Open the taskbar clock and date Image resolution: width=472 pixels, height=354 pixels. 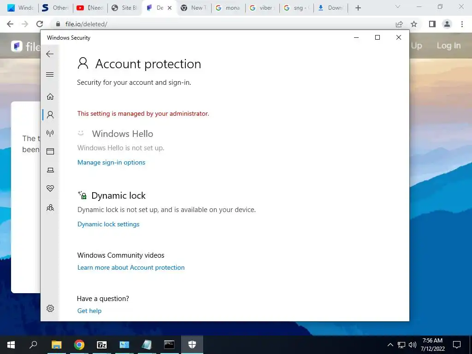coord(432,345)
